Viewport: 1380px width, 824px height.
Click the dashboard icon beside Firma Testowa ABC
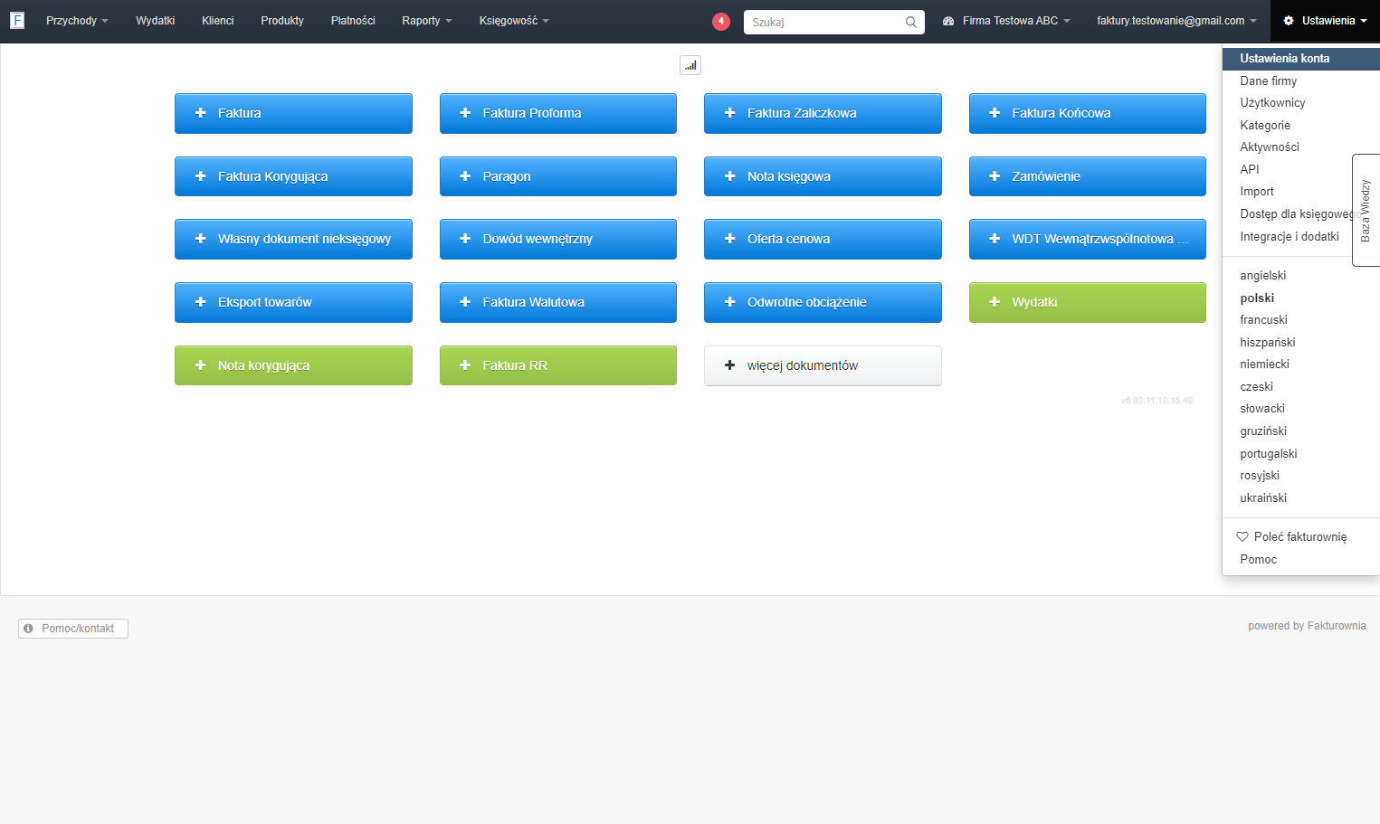(x=948, y=21)
